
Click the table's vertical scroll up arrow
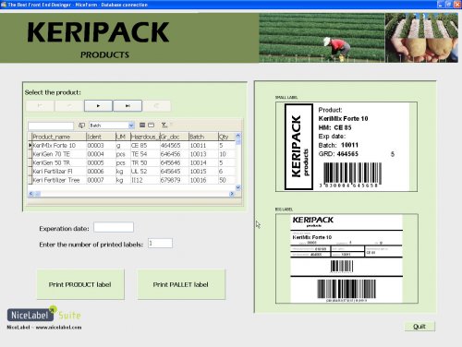tap(238, 136)
